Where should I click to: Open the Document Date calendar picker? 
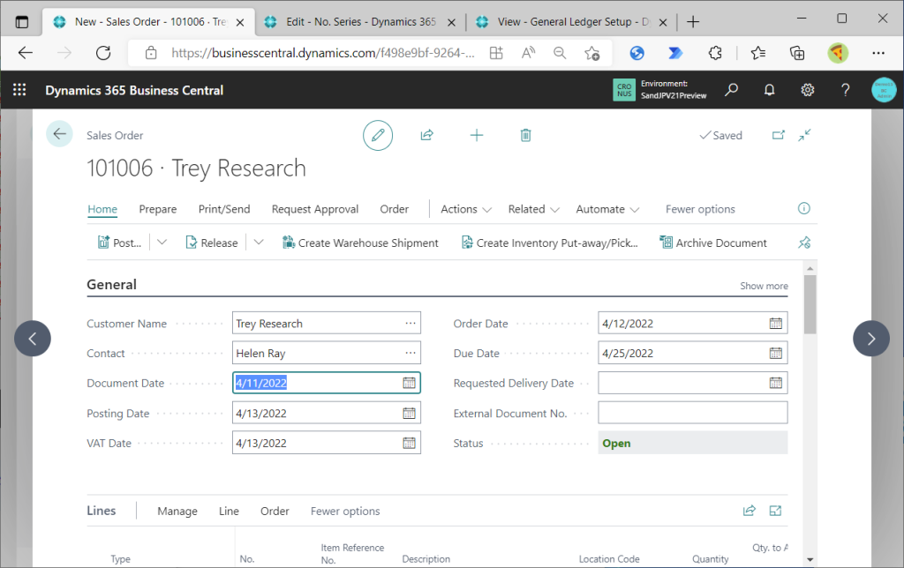click(409, 383)
